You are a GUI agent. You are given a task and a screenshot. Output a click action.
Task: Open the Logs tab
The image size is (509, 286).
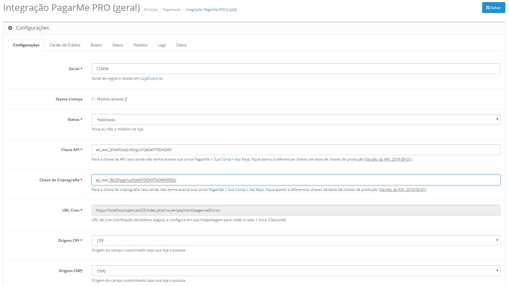(162, 45)
